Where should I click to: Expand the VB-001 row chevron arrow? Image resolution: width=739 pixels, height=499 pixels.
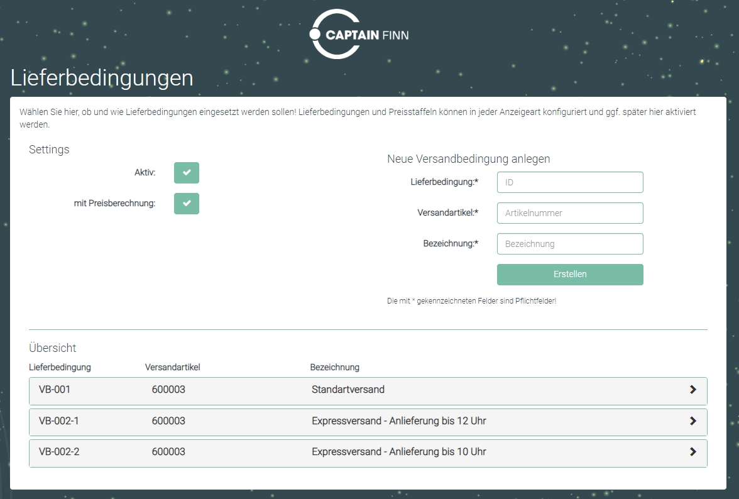[692, 390]
